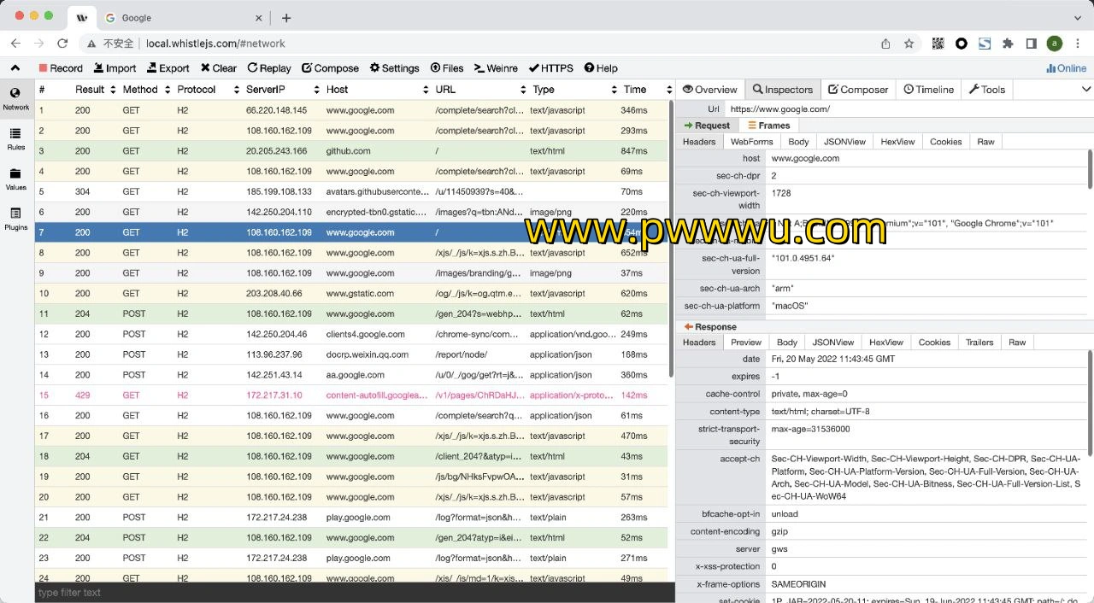This screenshot has height=603, width=1094.
Task: Select the aa.google.com request row
Action: pos(351,375)
